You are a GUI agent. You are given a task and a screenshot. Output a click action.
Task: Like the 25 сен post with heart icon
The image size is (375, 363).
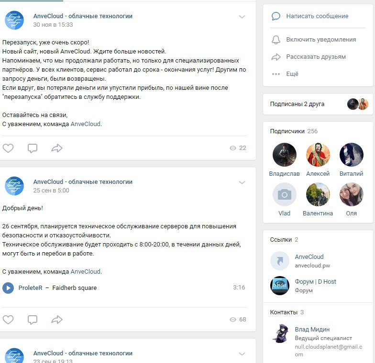8,320
